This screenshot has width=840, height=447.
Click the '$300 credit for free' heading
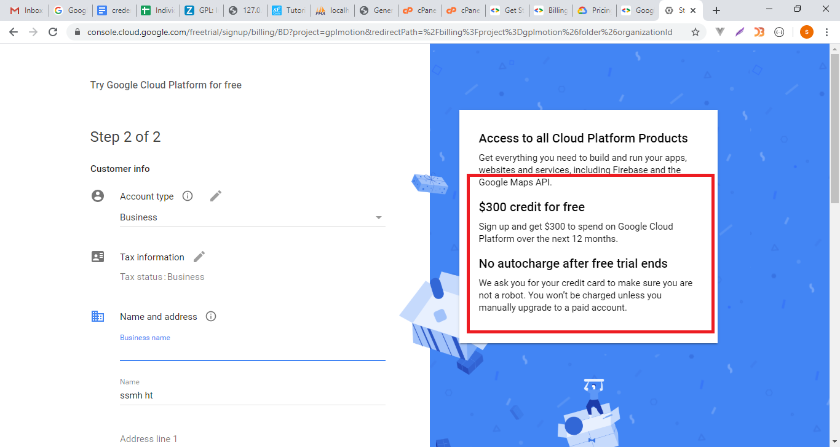coord(531,207)
